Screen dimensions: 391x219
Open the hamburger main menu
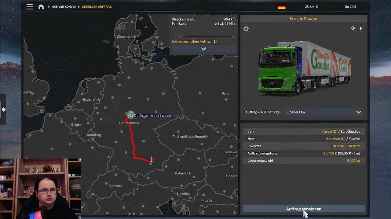click(30, 7)
